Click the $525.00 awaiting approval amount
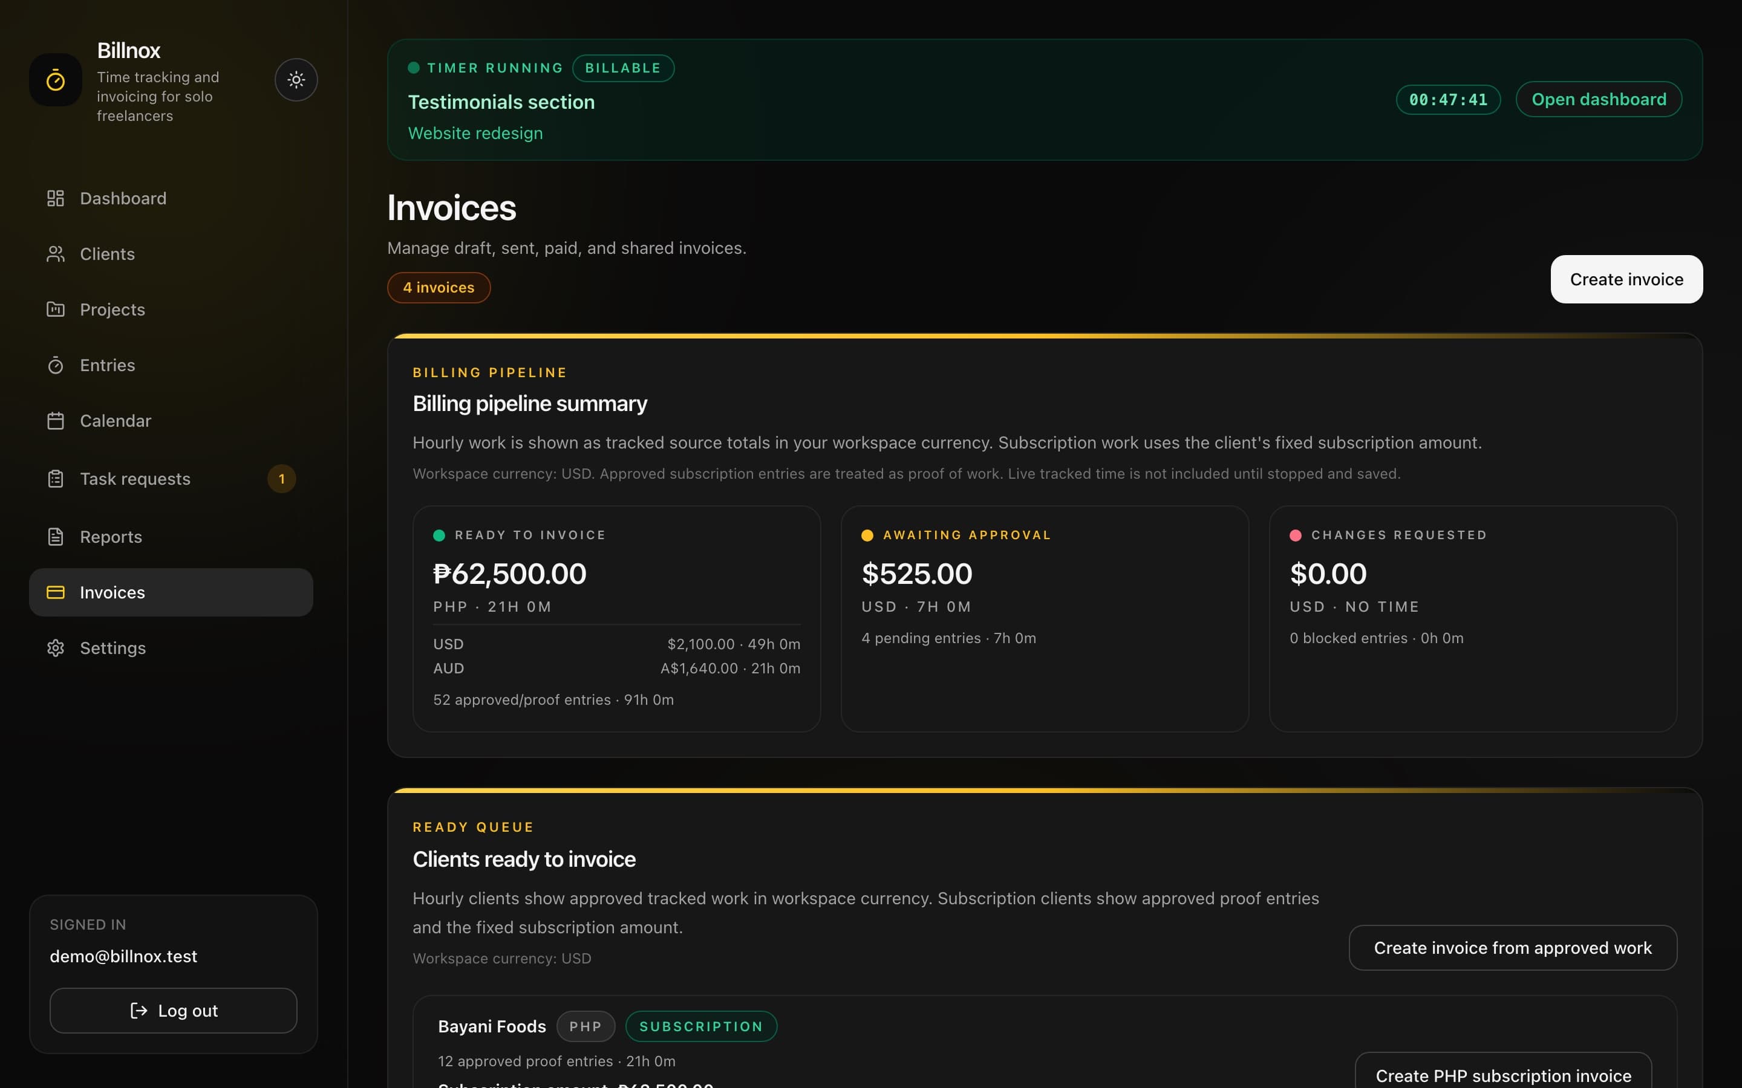This screenshot has width=1742, height=1088. [x=917, y=574]
